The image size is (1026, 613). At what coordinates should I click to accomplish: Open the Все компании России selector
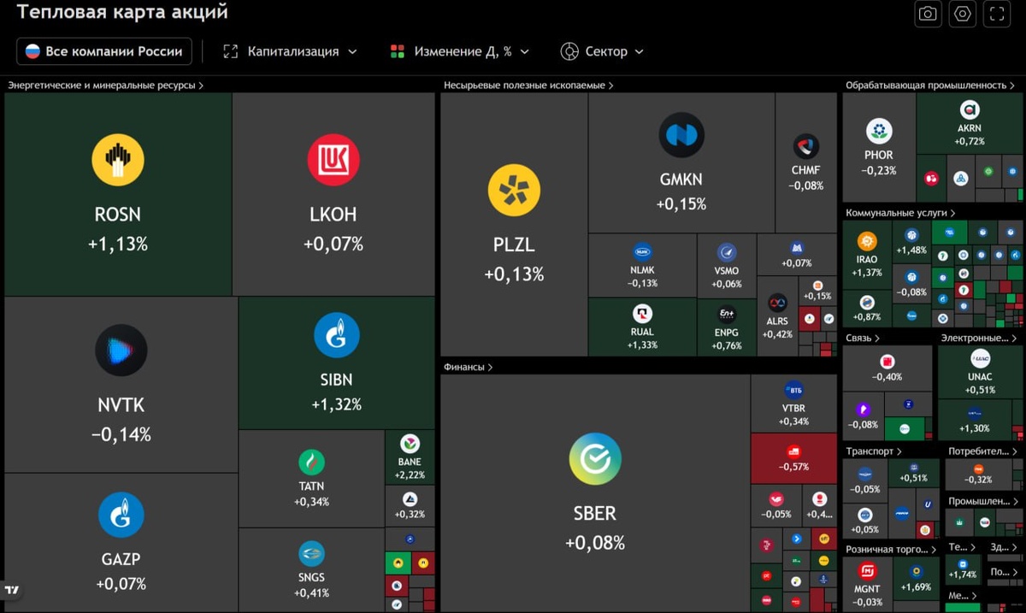point(104,51)
